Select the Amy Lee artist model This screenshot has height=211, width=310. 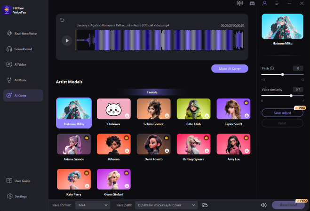pyautogui.click(x=233, y=147)
